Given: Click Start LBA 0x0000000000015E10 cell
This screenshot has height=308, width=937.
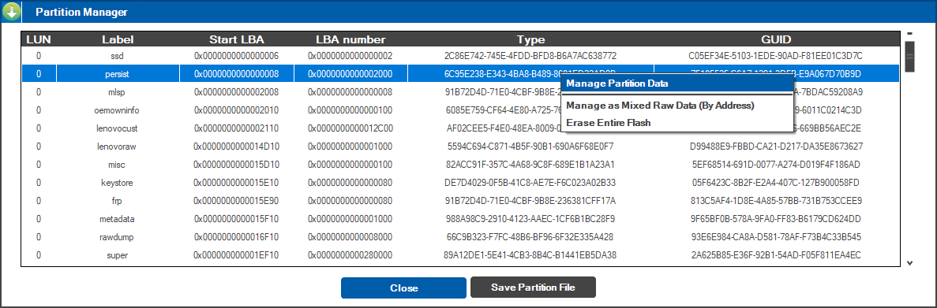Looking at the screenshot, I should [237, 183].
